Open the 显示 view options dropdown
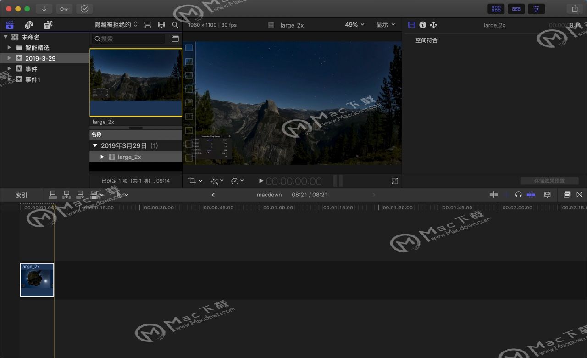This screenshot has height=358, width=587. (386, 25)
